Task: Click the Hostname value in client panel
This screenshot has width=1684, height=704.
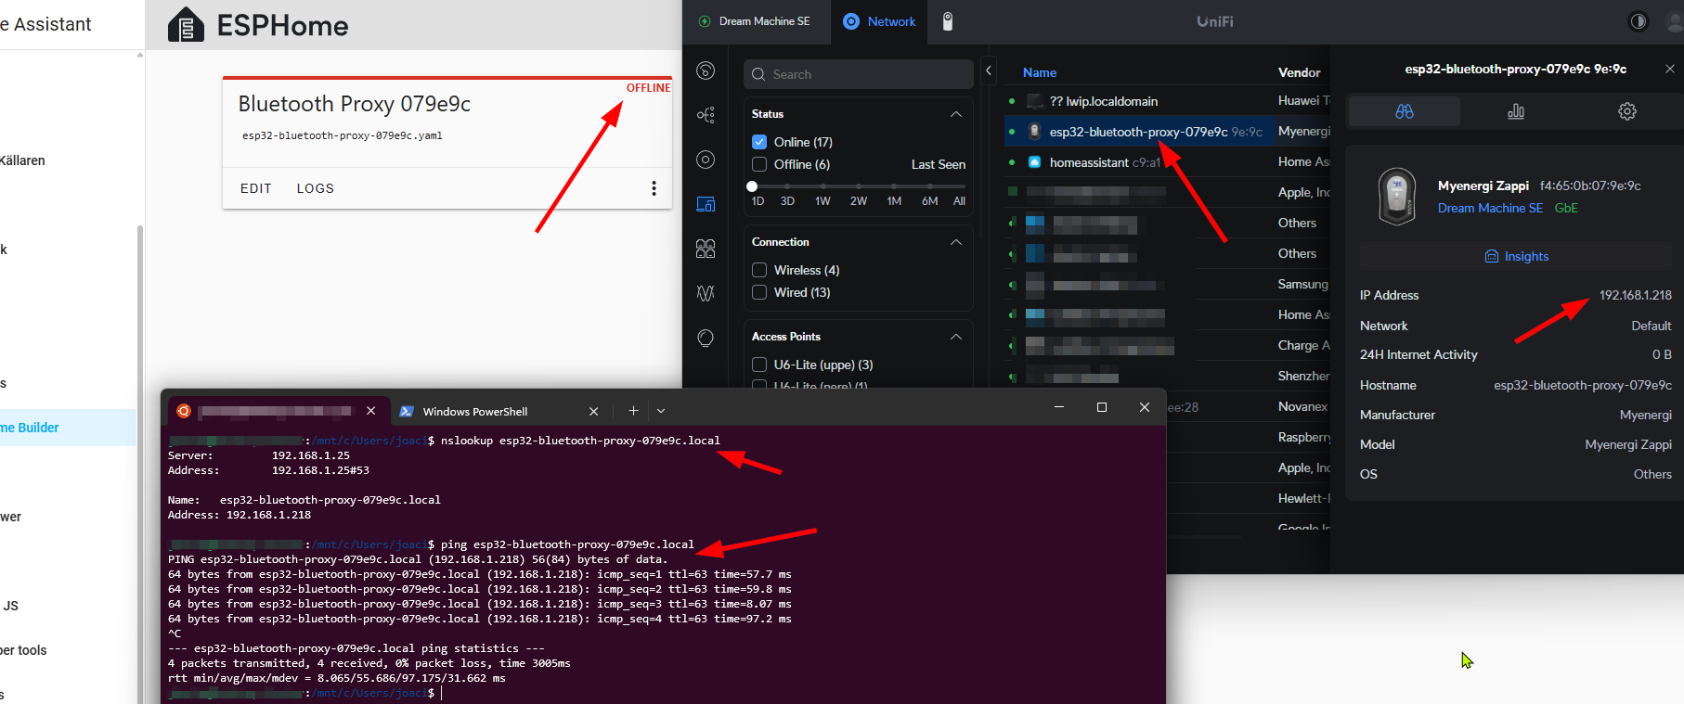Action: pos(1583,385)
